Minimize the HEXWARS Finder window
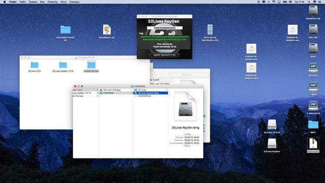This screenshot has height=183, width=325. pyautogui.click(x=79, y=86)
